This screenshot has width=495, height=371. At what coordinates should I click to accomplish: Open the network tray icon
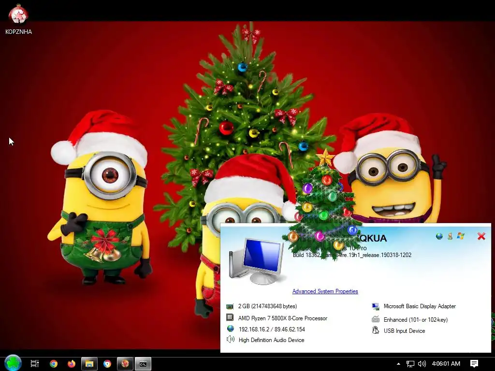pyautogui.click(x=410, y=364)
